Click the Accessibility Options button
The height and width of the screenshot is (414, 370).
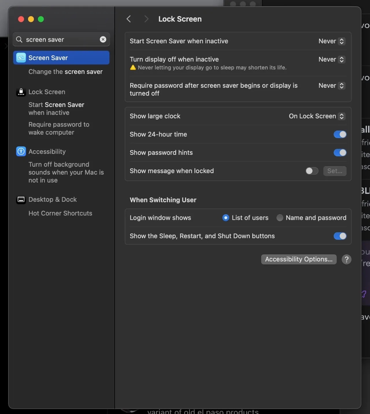pyautogui.click(x=299, y=259)
